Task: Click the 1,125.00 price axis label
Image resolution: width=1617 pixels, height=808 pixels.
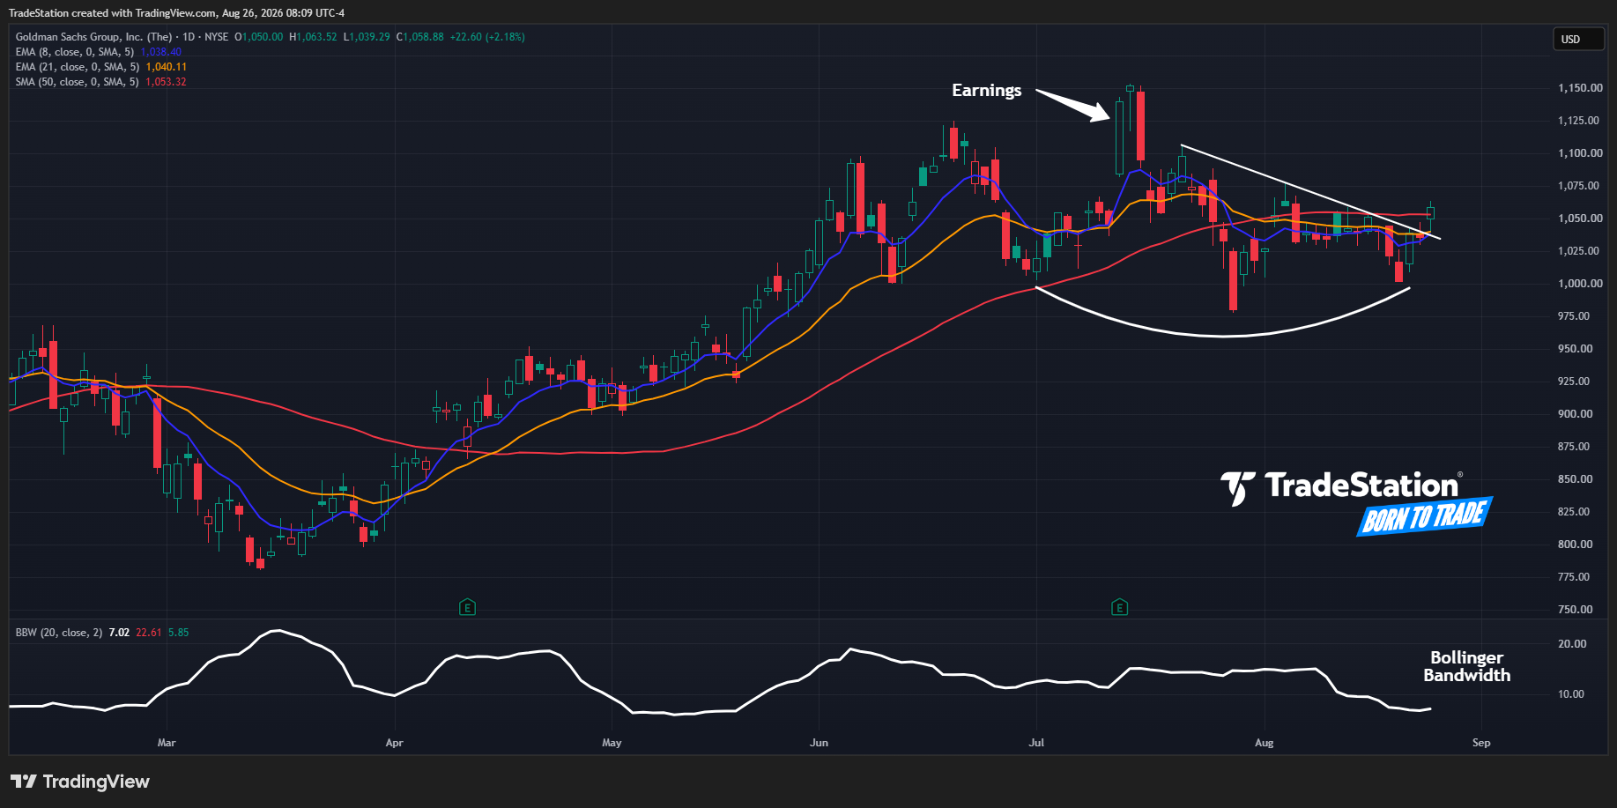Action: click(1580, 121)
